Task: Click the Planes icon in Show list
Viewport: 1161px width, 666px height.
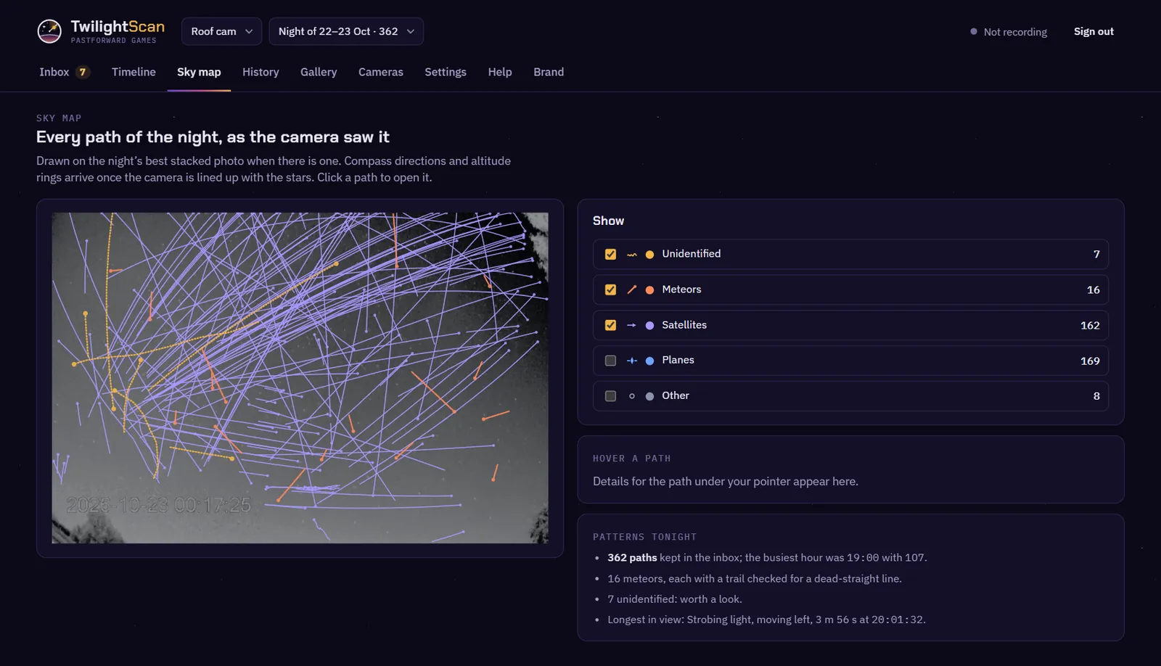Action: (x=632, y=361)
